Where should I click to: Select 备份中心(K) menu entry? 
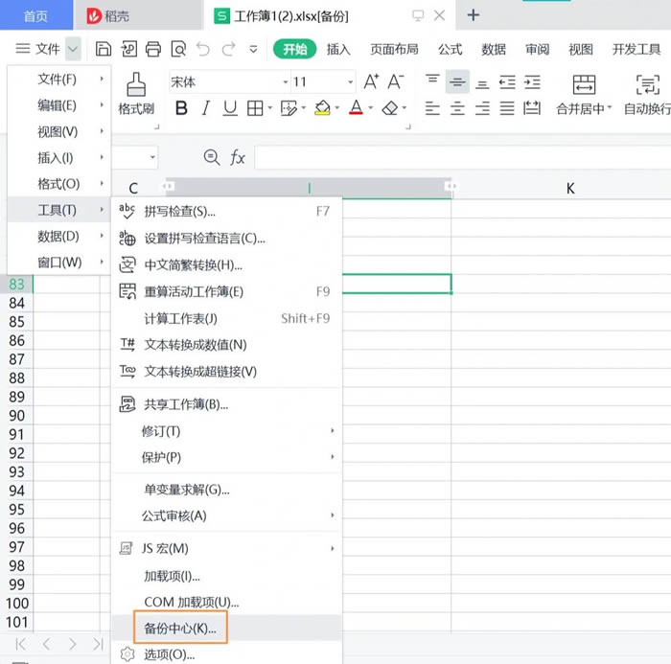(226, 628)
